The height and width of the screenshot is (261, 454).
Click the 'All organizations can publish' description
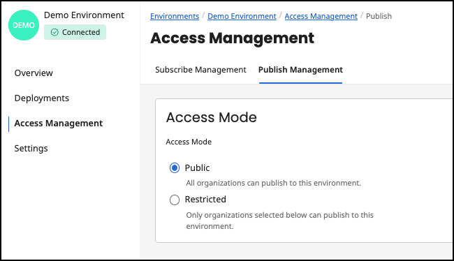click(x=274, y=183)
